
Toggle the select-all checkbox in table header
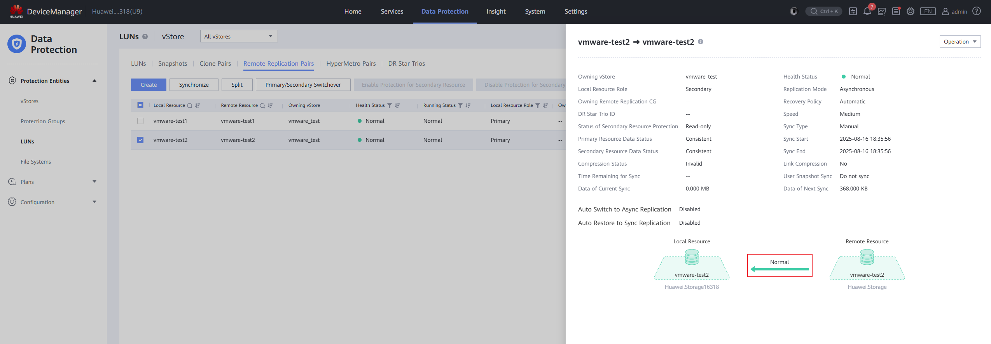point(140,105)
